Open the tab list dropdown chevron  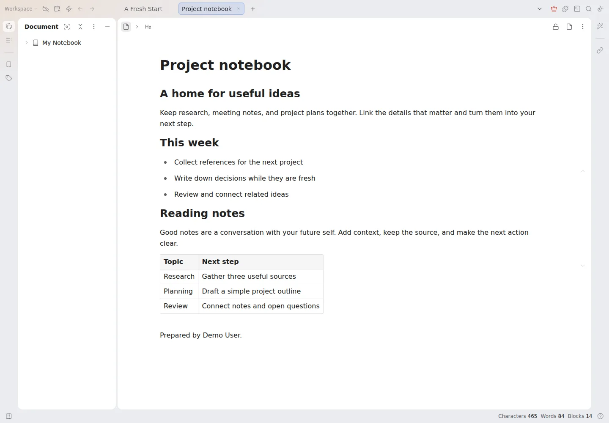tap(540, 9)
